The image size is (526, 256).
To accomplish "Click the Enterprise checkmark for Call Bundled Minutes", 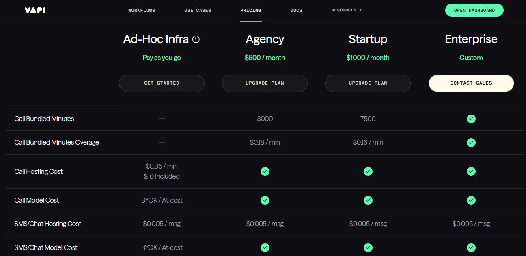I will [x=471, y=119].
